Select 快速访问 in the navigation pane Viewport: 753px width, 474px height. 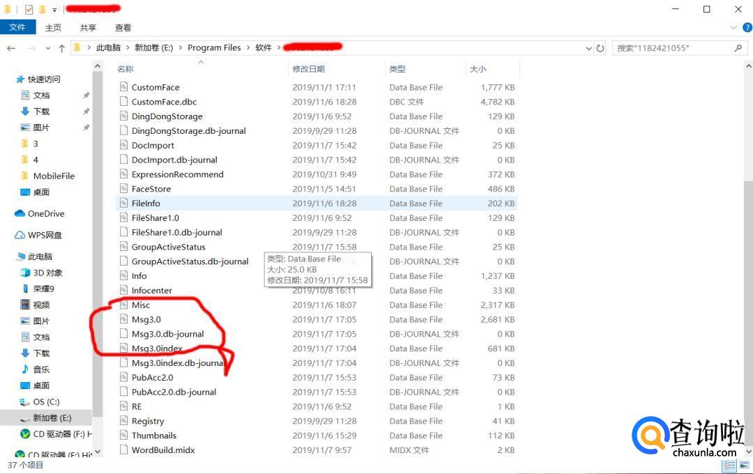tap(44, 79)
